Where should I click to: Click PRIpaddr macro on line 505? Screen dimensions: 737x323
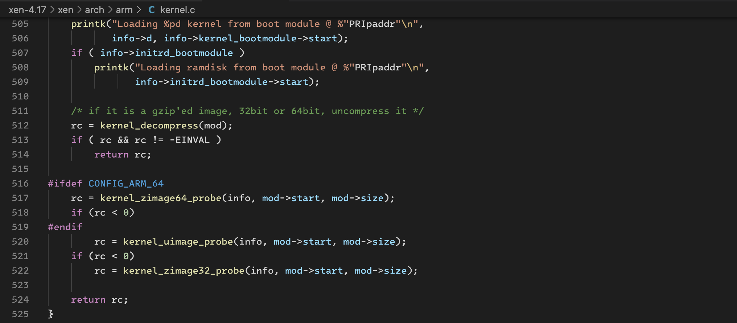[x=372, y=24]
